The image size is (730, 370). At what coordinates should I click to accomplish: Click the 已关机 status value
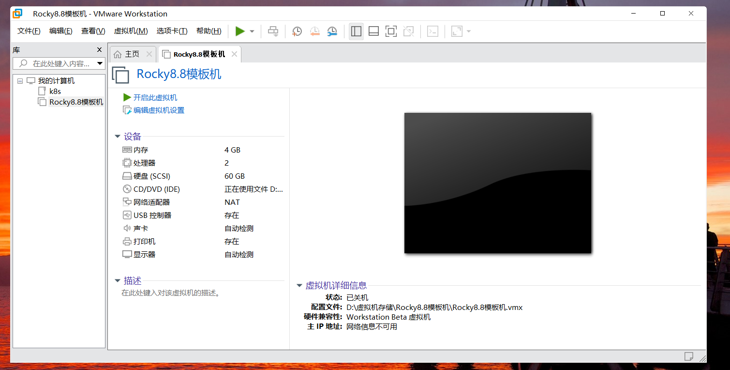pyautogui.click(x=357, y=297)
